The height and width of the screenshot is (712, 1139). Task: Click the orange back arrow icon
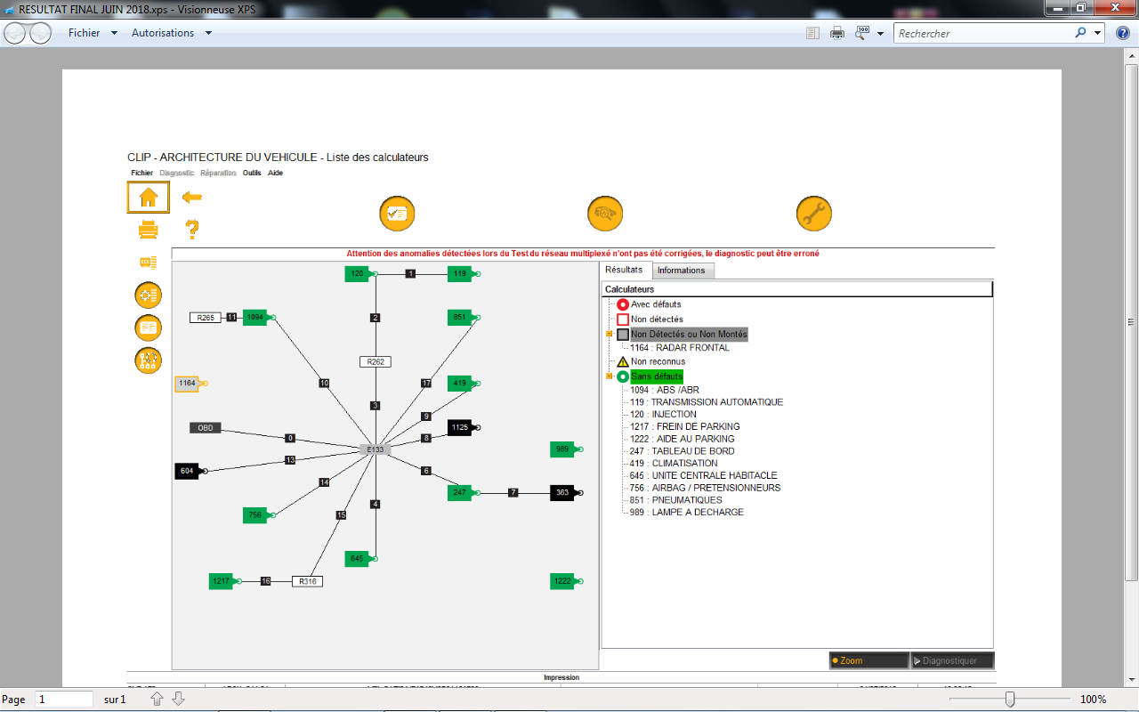pyautogui.click(x=191, y=197)
